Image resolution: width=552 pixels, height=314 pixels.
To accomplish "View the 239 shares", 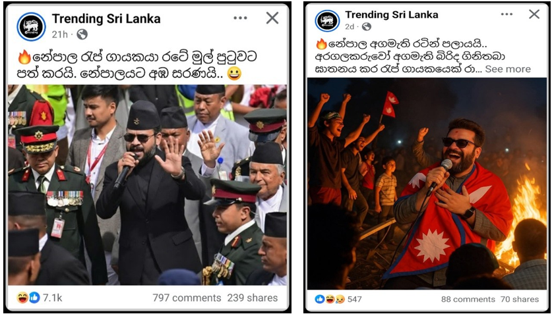I will pyautogui.click(x=253, y=298).
